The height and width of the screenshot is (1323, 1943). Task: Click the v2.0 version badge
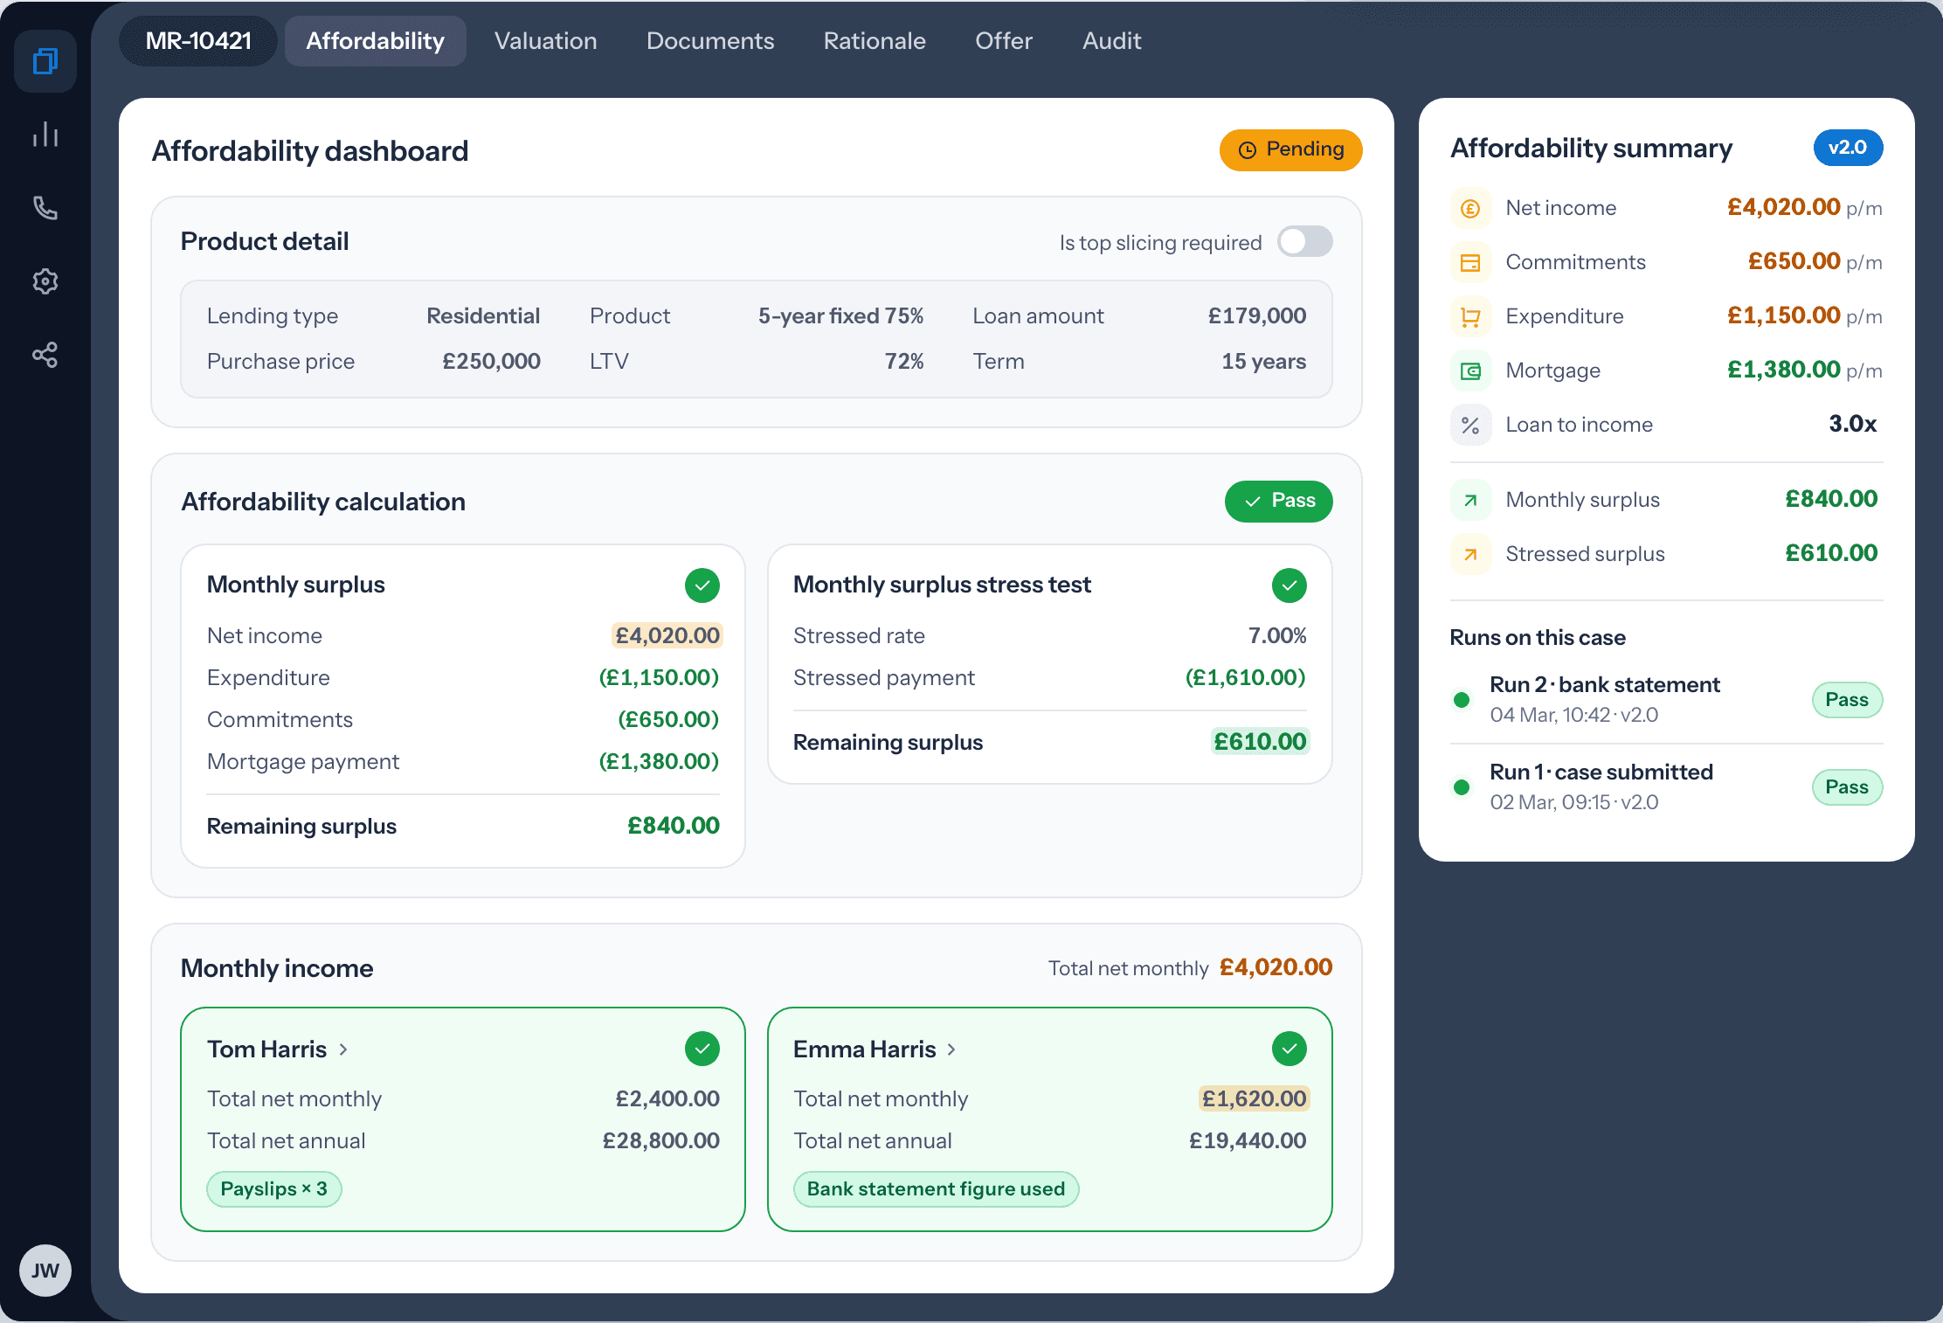[1848, 148]
